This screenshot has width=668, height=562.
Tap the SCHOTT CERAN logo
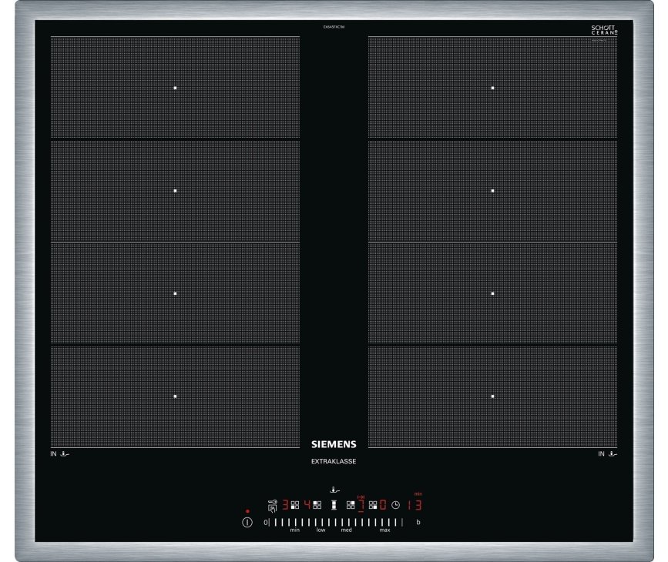coord(604,30)
